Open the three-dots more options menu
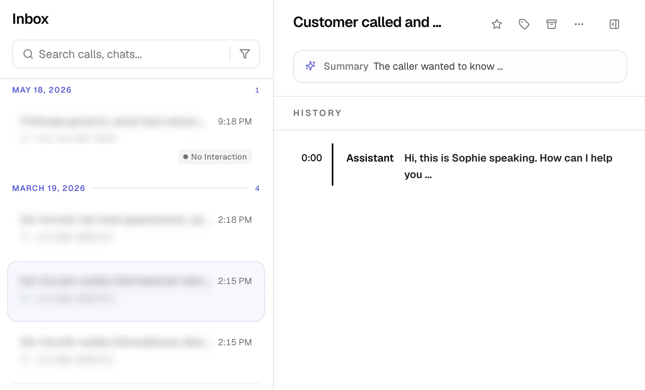 pos(579,24)
